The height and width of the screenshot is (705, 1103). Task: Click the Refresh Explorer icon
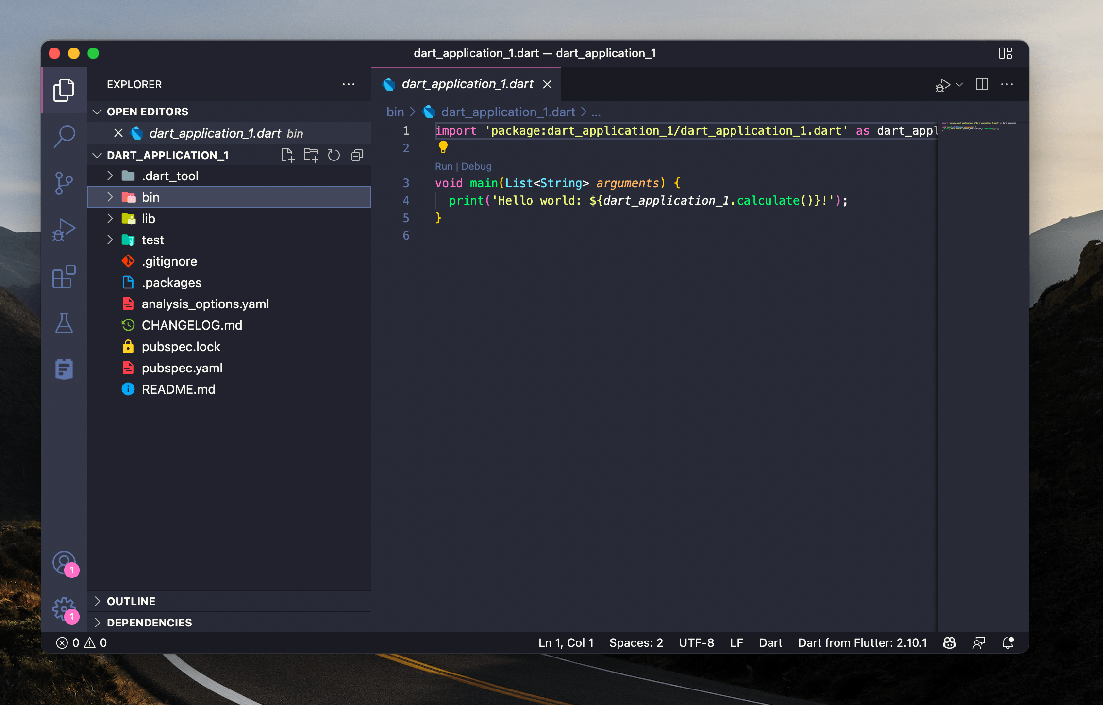click(x=334, y=155)
